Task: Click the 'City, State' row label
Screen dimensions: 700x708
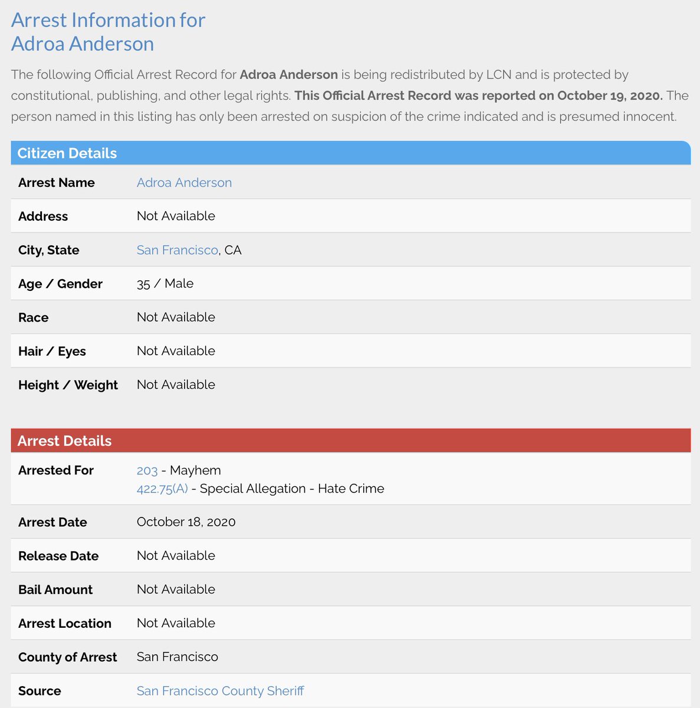Action: point(49,250)
